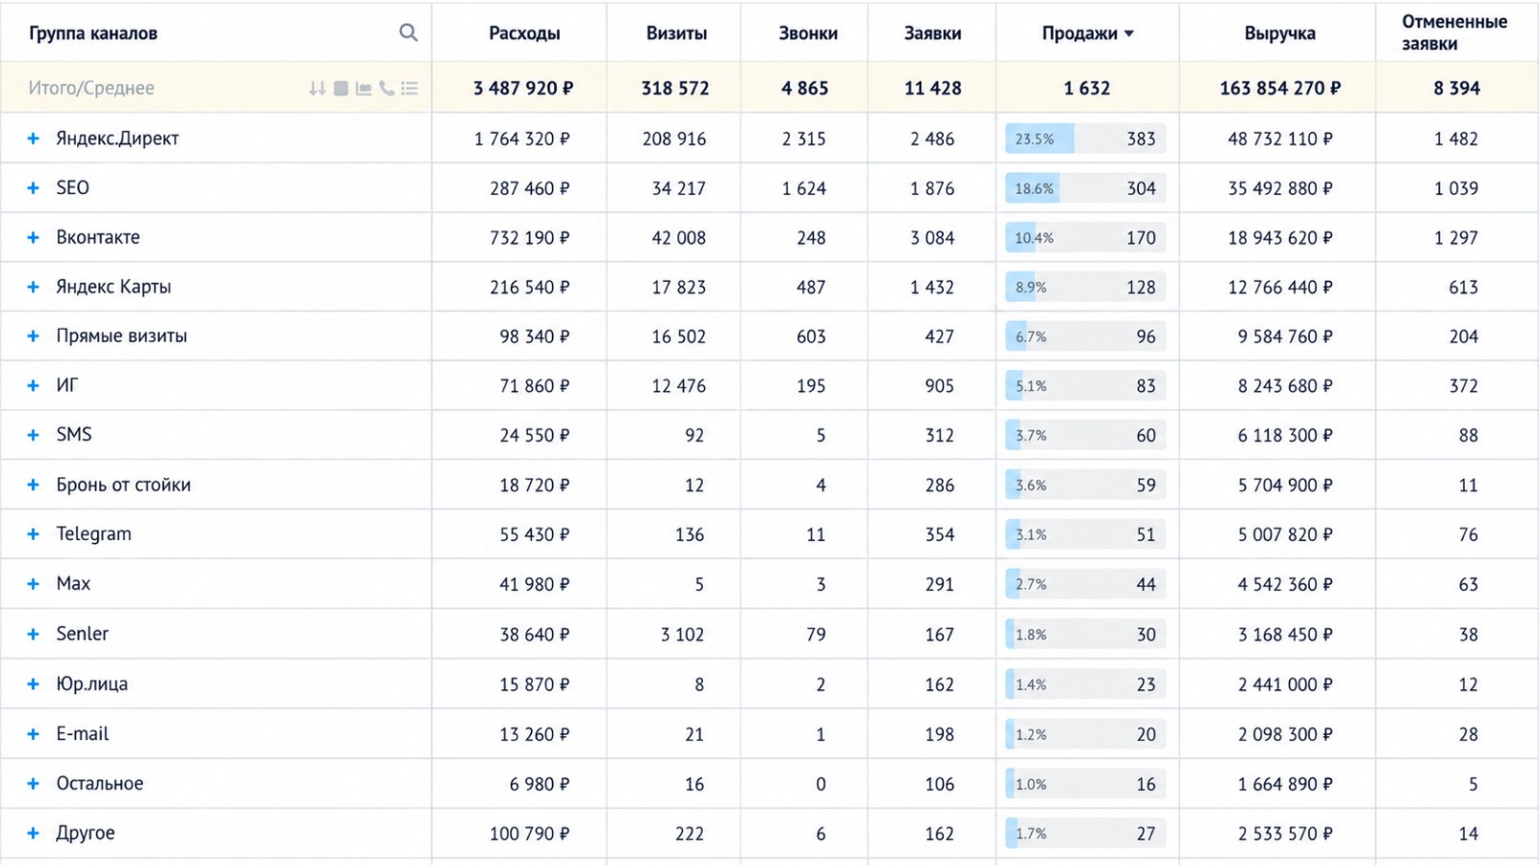Expand the Юр.лица row
This screenshot has width=1539, height=865.
[33, 684]
